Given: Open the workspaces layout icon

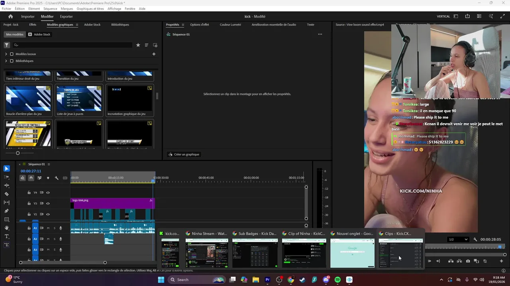Looking at the screenshot, I should pos(456,16).
